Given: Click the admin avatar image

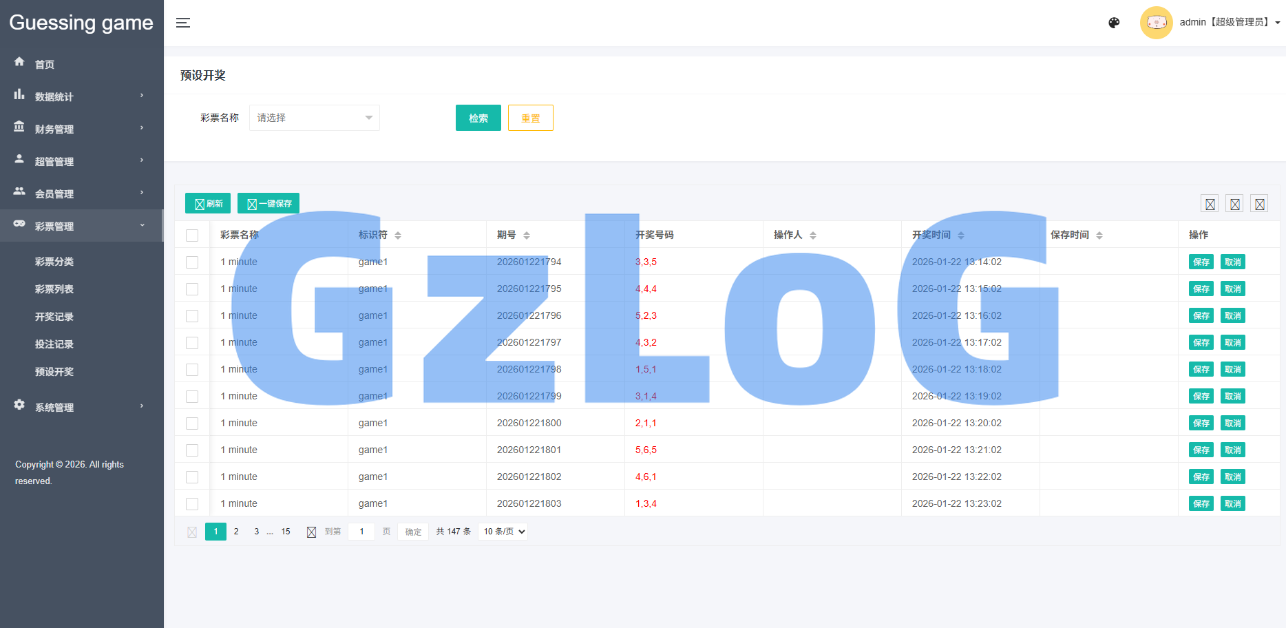Looking at the screenshot, I should 1156,23.
